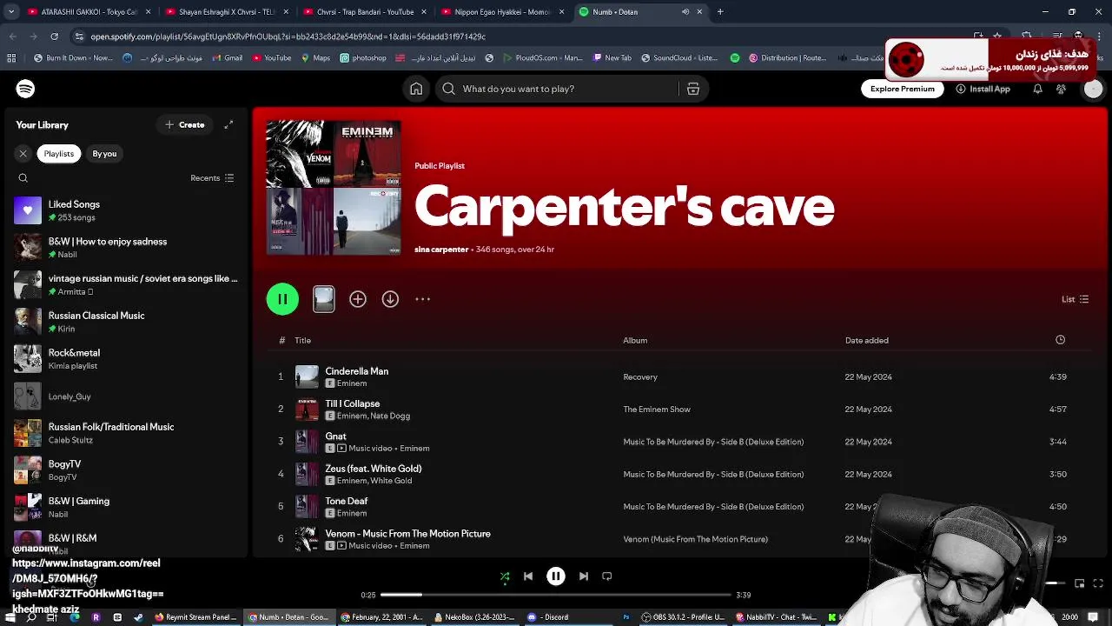Search within Your Library
The height and width of the screenshot is (626, 1112).
click(x=23, y=178)
